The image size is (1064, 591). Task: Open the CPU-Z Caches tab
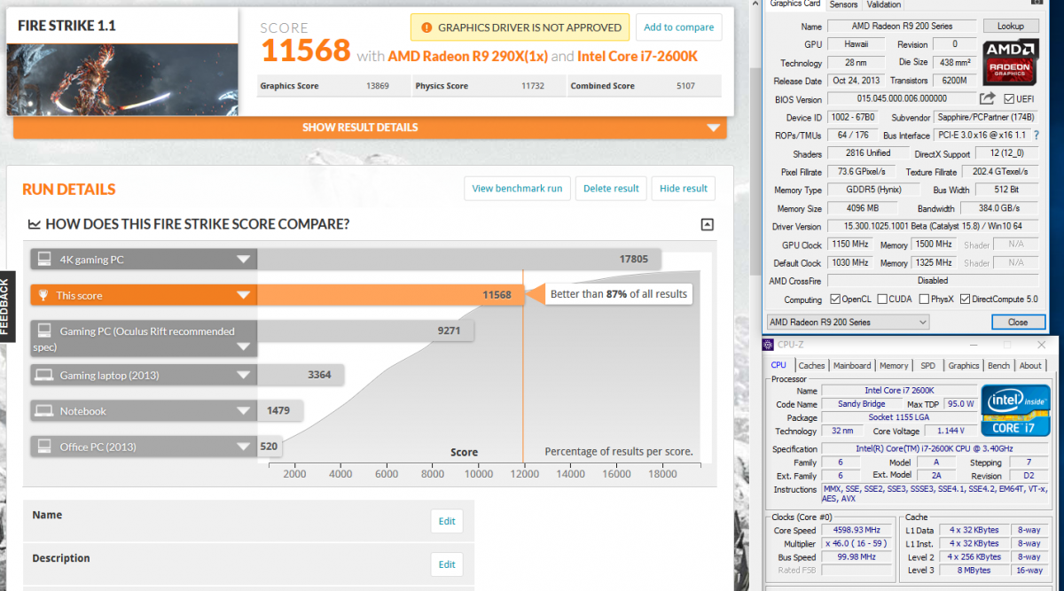click(811, 365)
